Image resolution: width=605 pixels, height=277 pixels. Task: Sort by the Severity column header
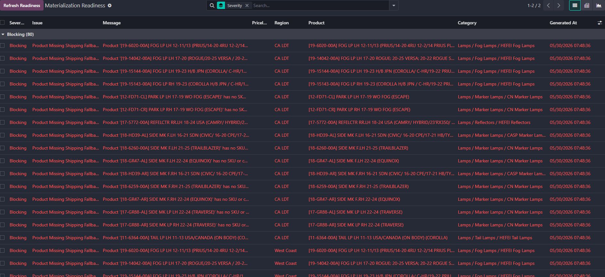(17, 23)
